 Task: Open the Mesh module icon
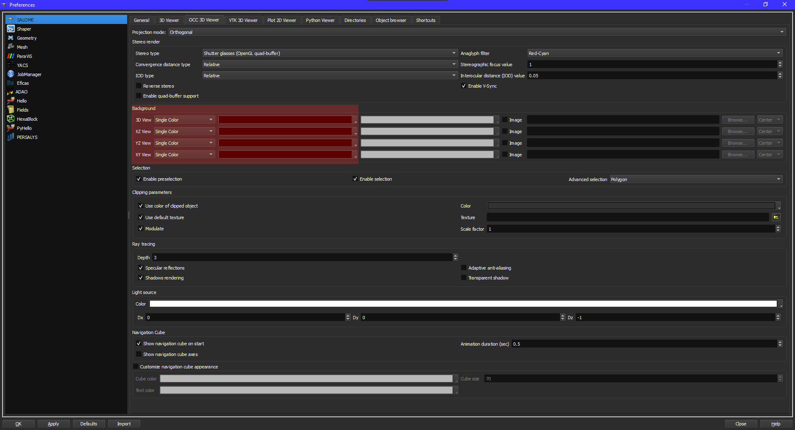[11, 47]
